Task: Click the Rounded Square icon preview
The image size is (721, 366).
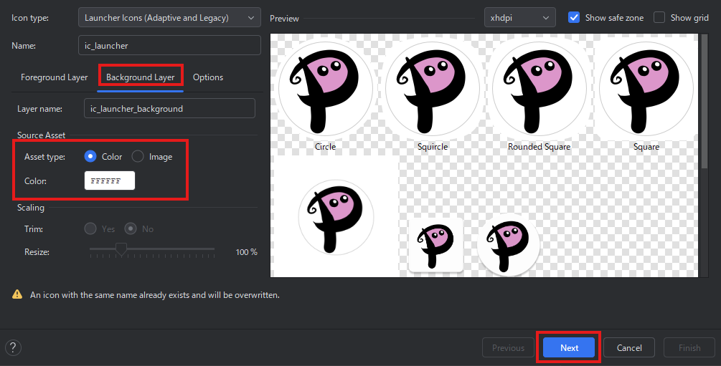Action: coord(539,88)
